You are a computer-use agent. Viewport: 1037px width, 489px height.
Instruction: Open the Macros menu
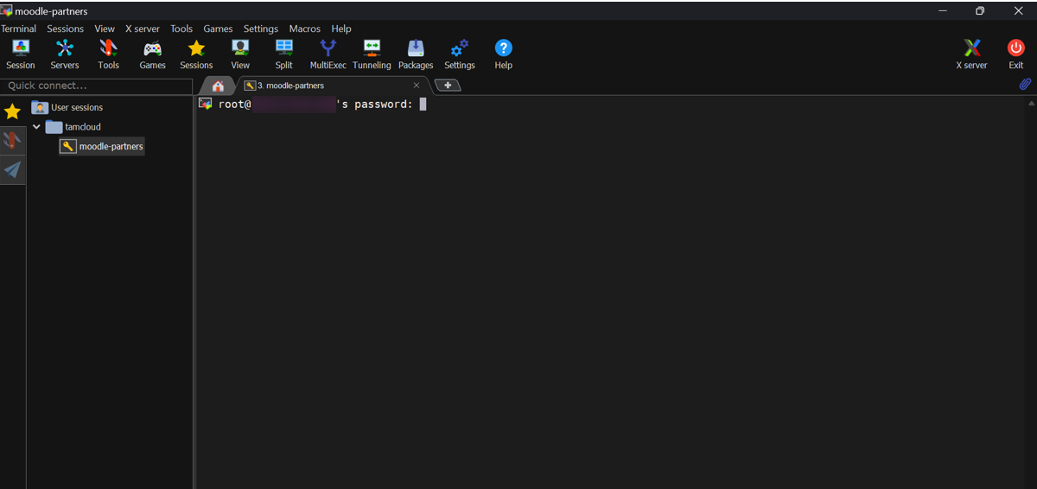click(304, 29)
